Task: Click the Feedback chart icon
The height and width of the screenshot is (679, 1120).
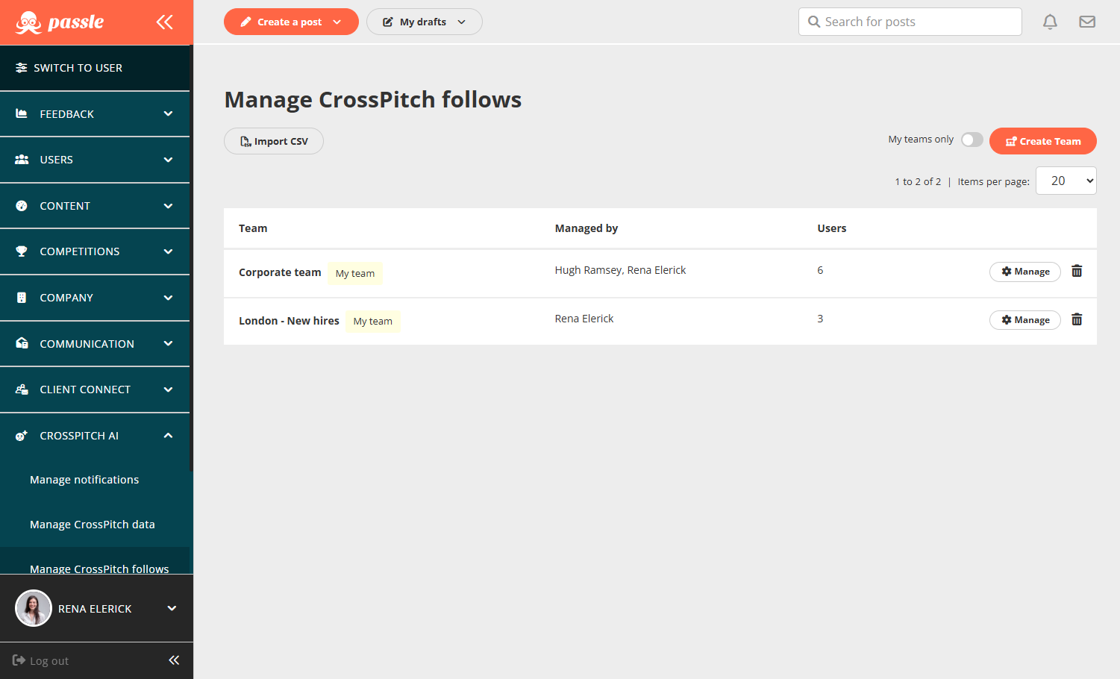Action: tap(22, 113)
